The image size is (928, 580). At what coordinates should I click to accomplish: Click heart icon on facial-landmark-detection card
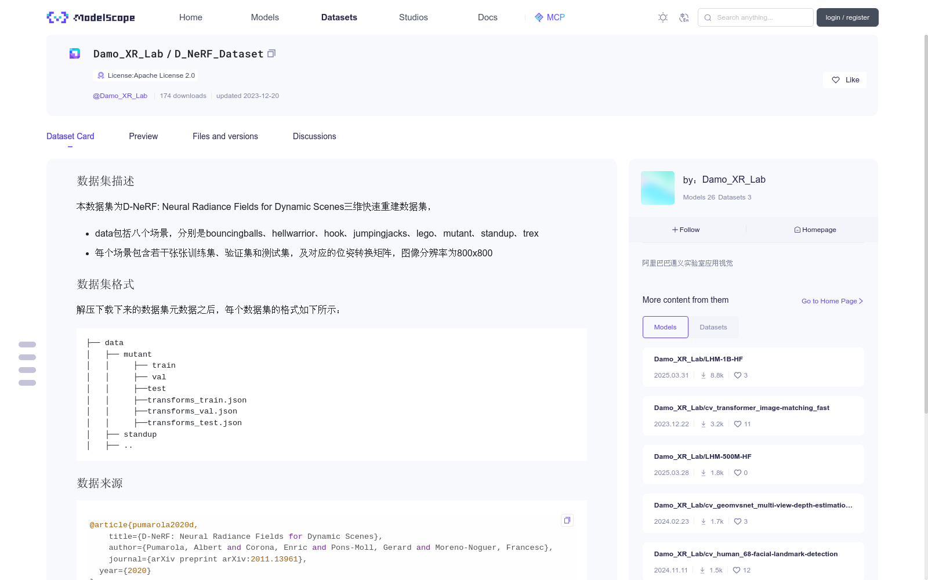click(x=737, y=570)
